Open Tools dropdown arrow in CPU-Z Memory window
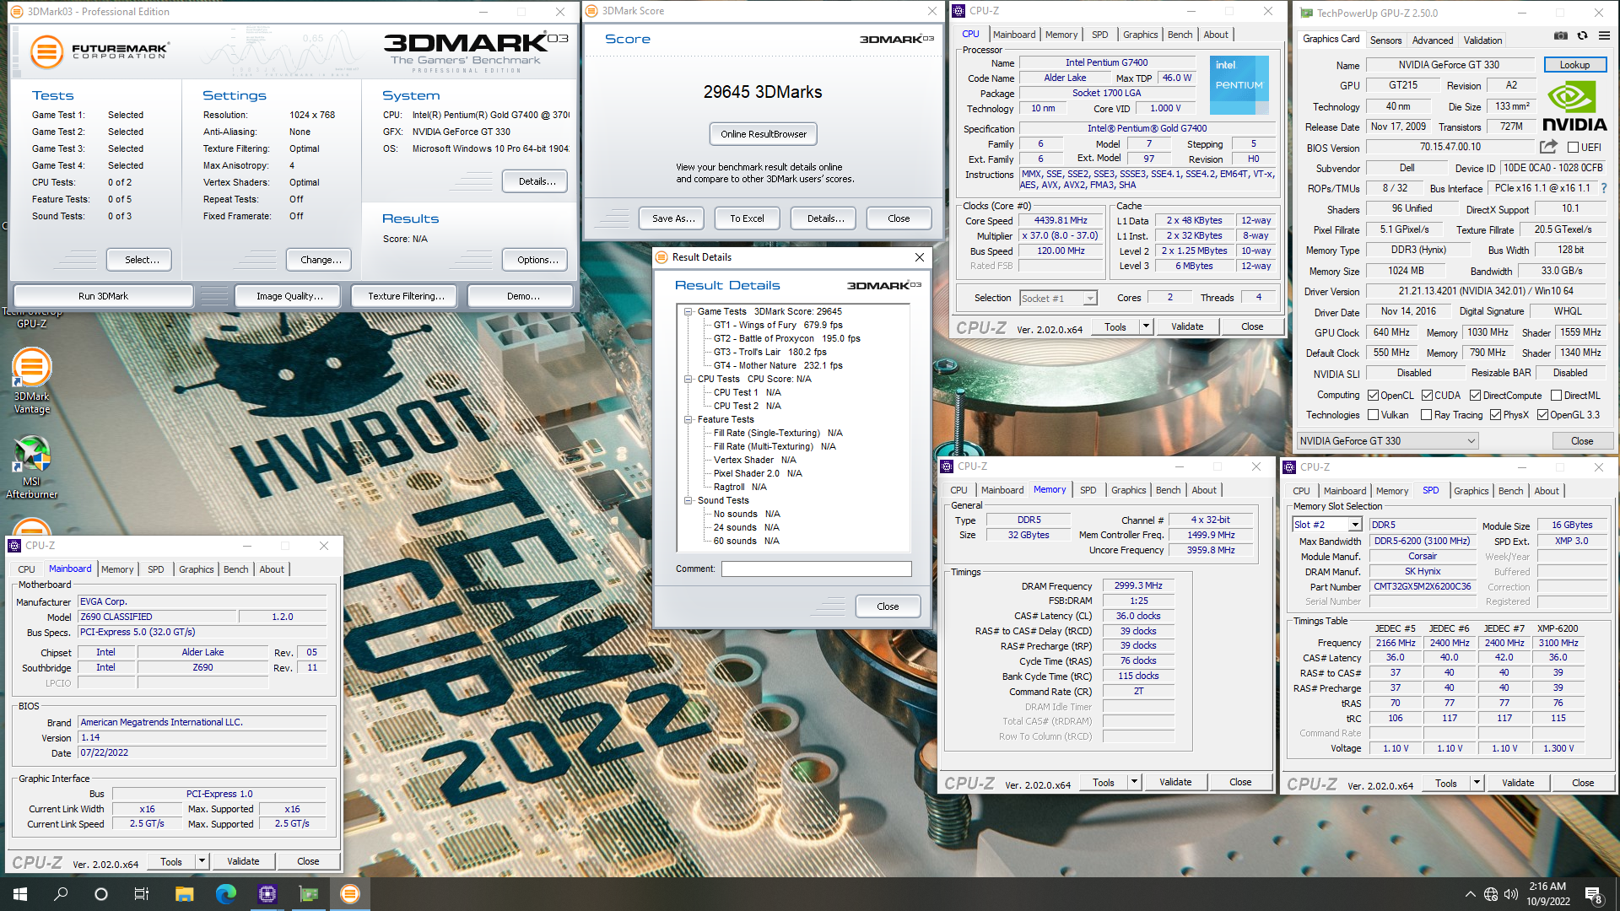Image resolution: width=1620 pixels, height=911 pixels. [x=1134, y=782]
